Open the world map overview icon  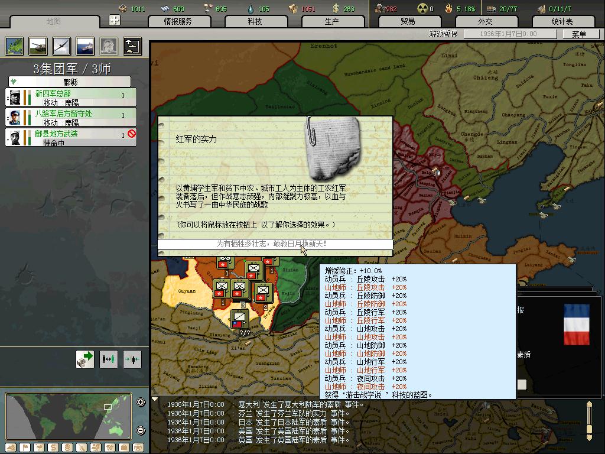15,46
